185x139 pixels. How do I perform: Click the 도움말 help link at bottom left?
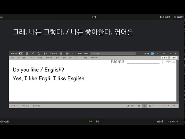[4, 122]
